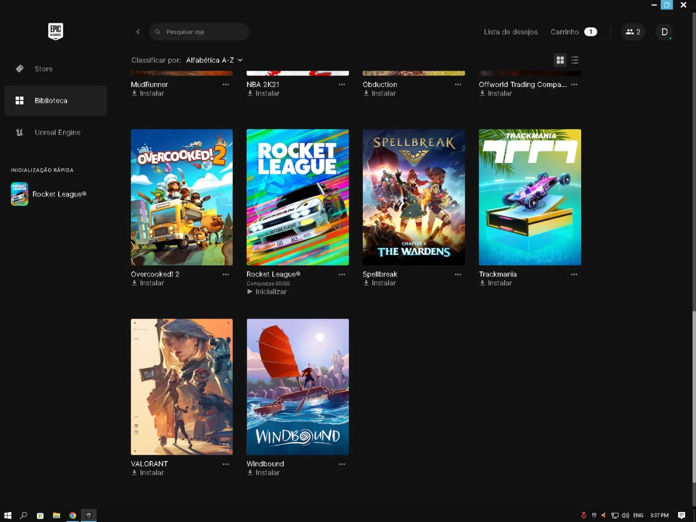Click the Epic Games taskbar icon
Screen dimensions: 696x522
tap(89, 516)
